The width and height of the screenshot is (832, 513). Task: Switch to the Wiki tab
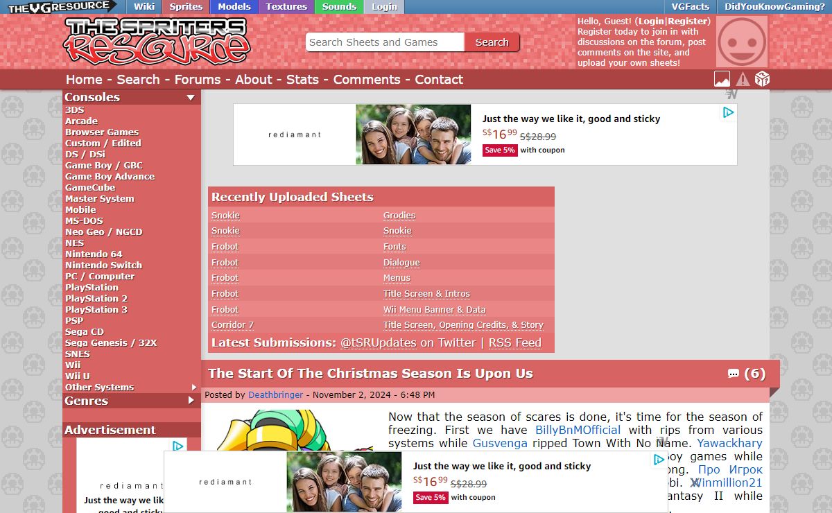(144, 7)
